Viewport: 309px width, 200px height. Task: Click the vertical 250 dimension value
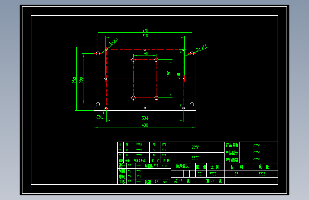point(74,80)
